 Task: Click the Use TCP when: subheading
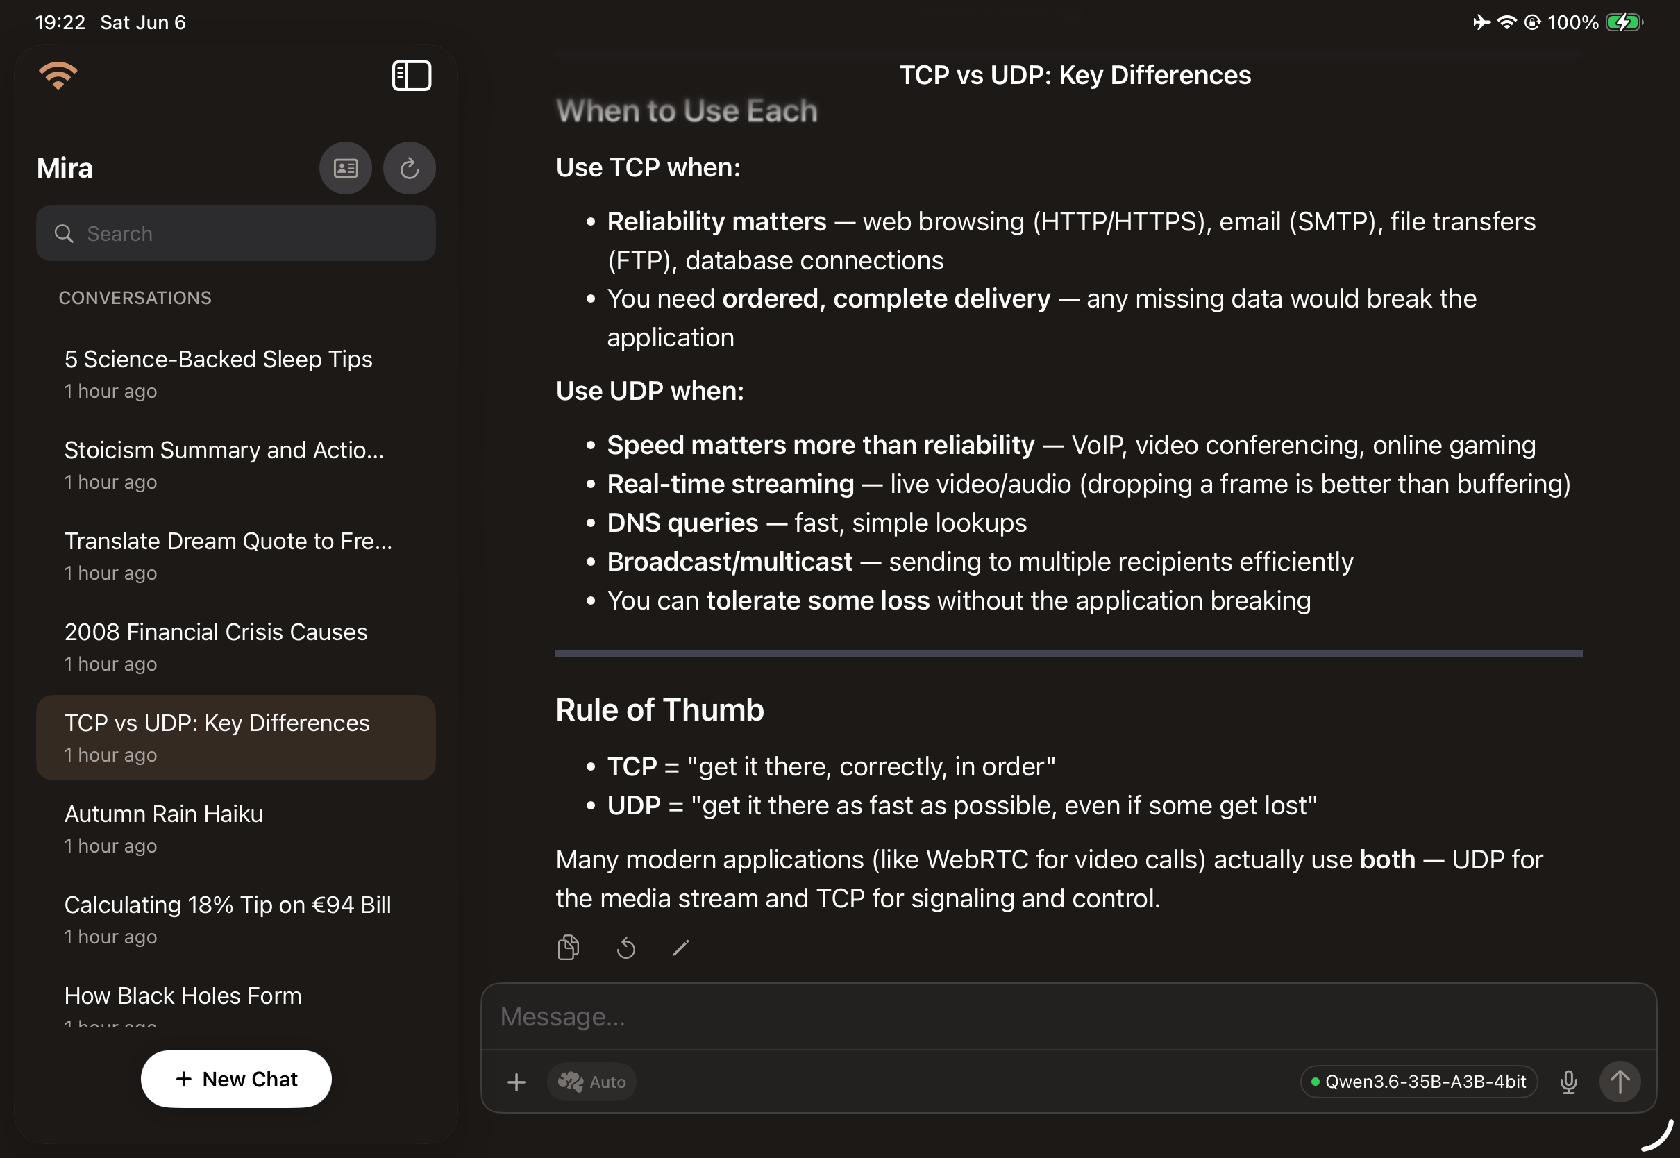tap(648, 167)
